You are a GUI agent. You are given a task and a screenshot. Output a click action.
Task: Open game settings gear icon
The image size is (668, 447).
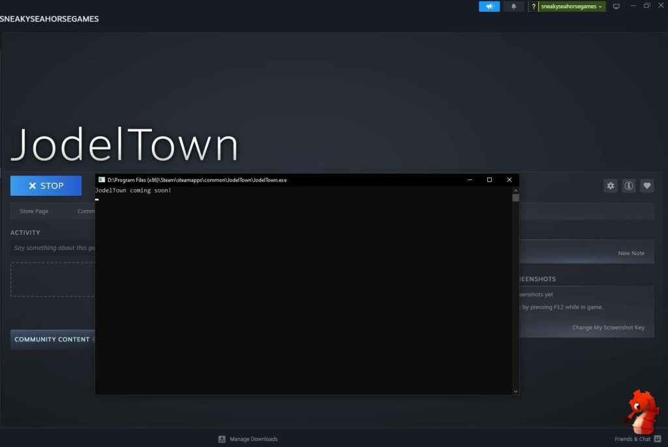pos(611,186)
